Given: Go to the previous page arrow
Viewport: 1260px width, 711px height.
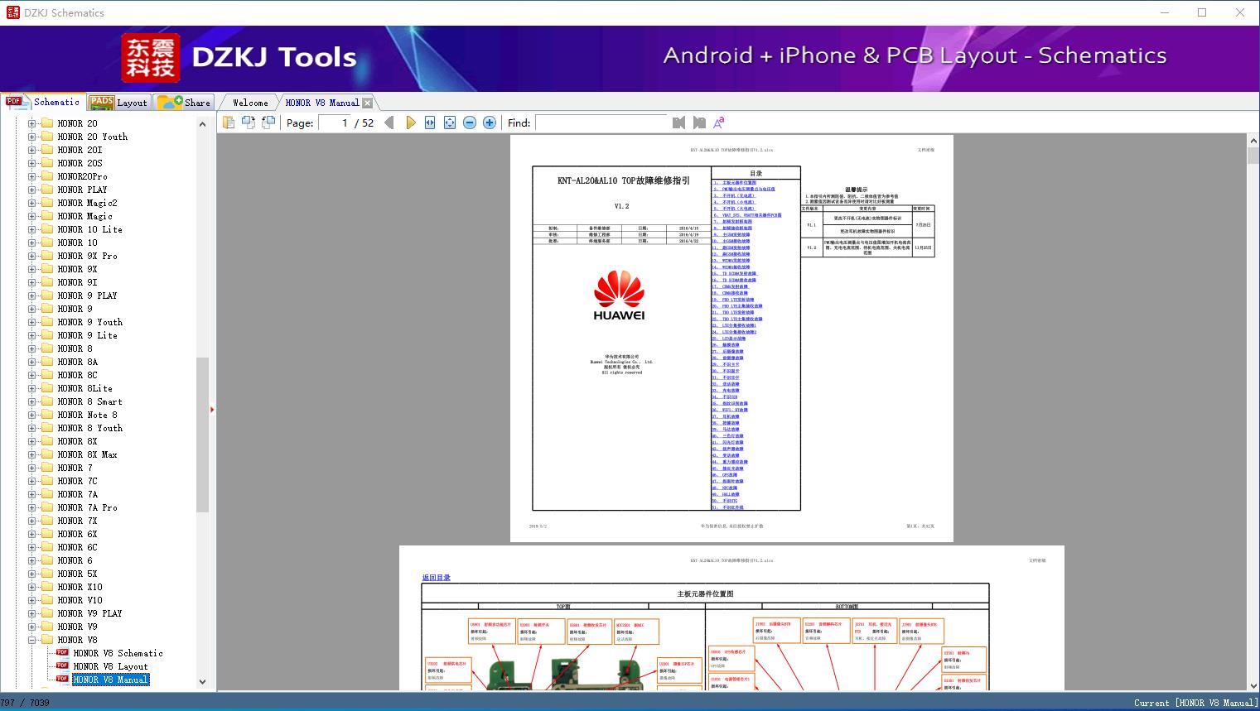Looking at the screenshot, I should click(x=389, y=123).
